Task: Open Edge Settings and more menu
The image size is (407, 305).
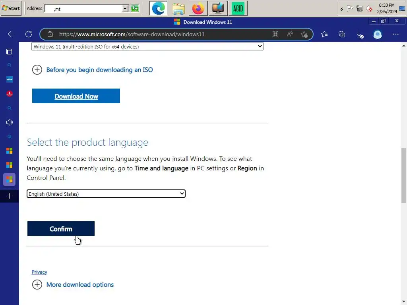Action: [395, 34]
